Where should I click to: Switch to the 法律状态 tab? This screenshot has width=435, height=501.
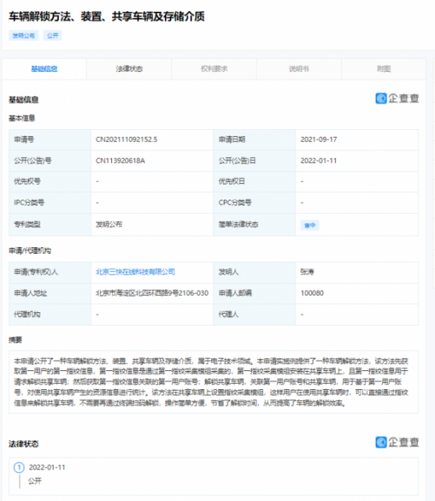(129, 69)
